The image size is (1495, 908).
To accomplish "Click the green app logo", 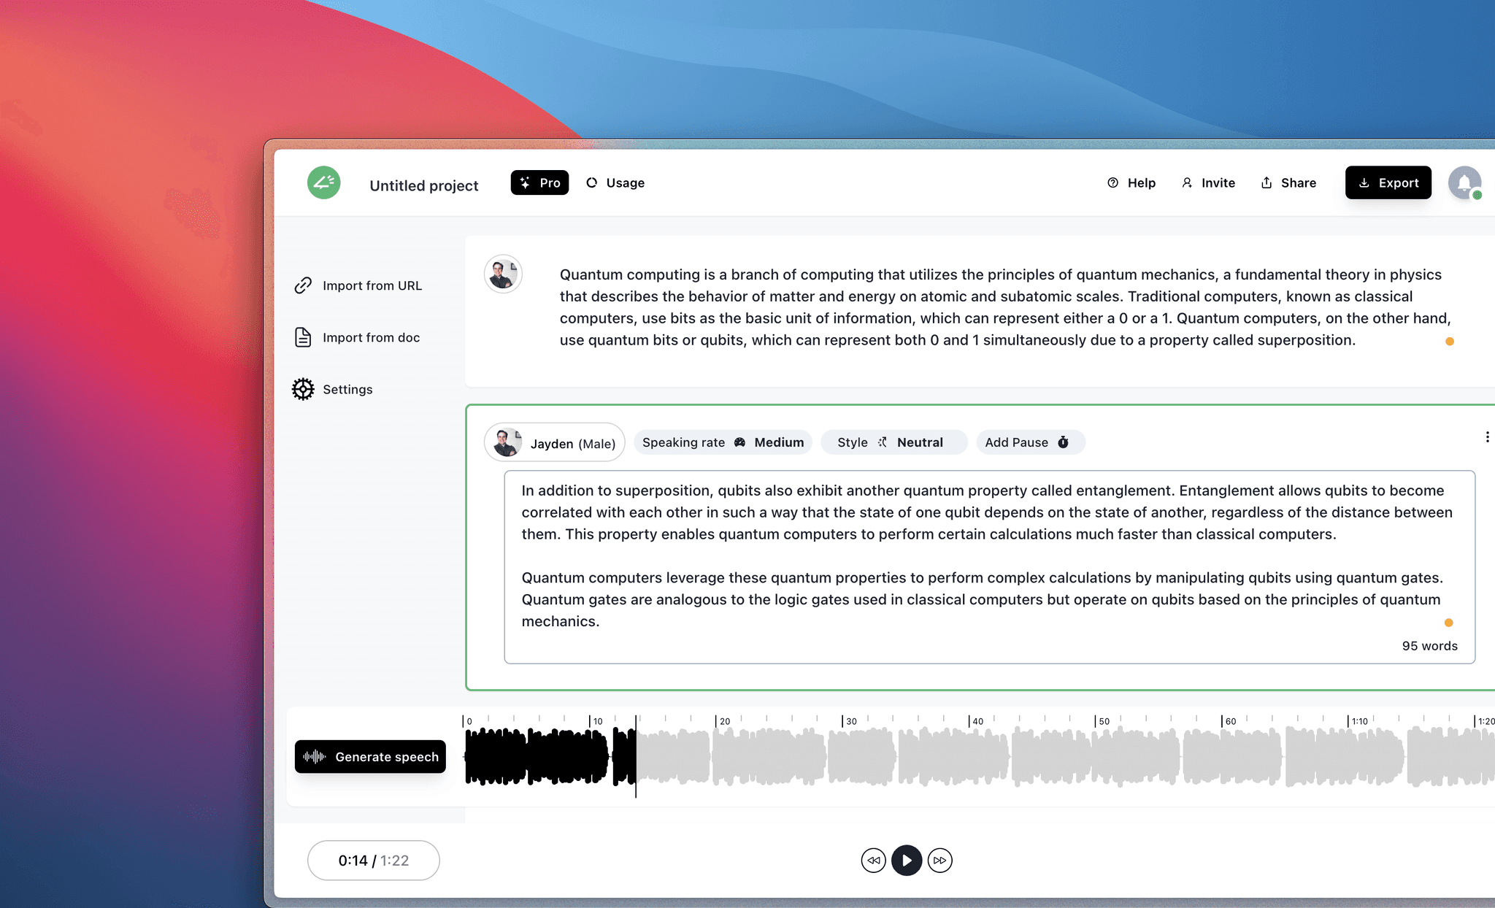I will click(323, 182).
